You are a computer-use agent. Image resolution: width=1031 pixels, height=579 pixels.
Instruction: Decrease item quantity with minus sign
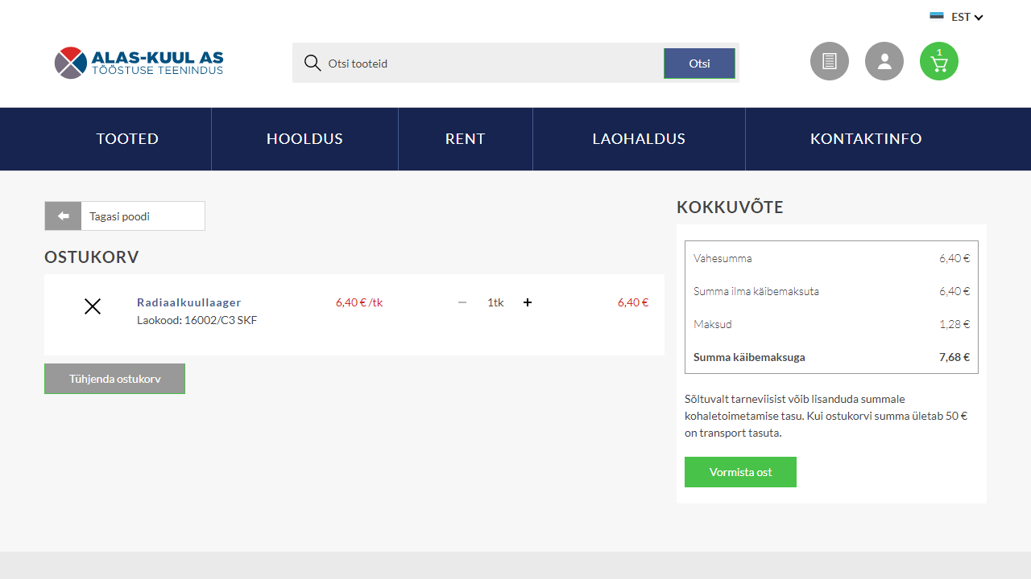tap(462, 302)
